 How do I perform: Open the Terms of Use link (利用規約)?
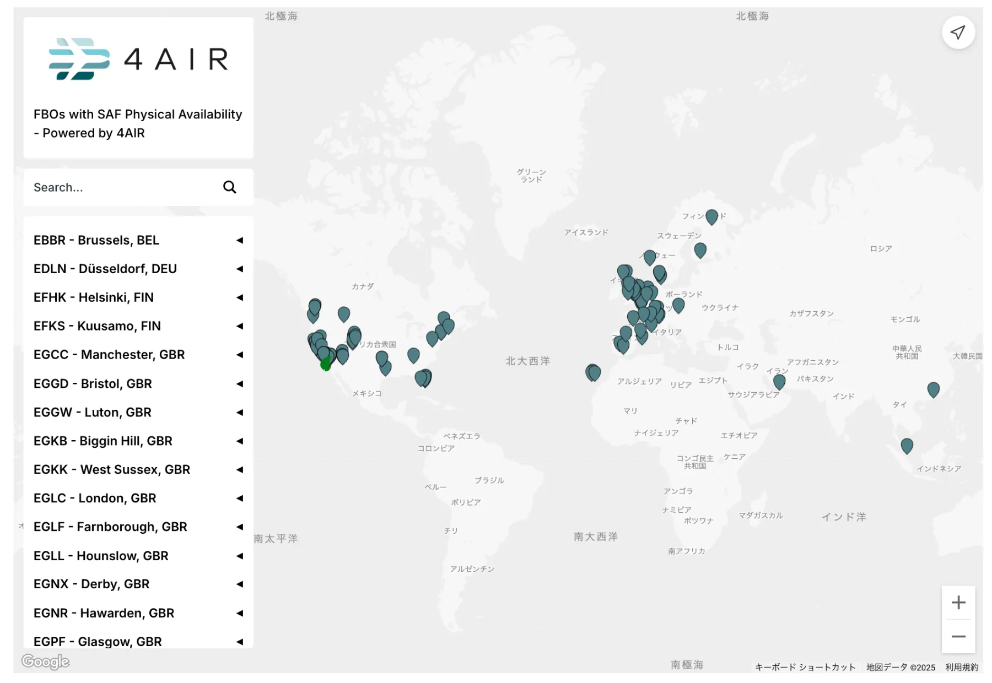tap(962, 667)
